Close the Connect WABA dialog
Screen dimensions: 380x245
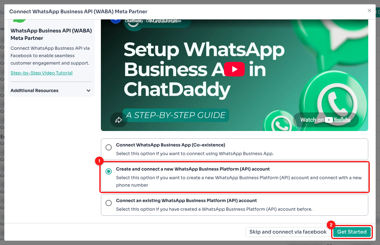tap(369, 11)
